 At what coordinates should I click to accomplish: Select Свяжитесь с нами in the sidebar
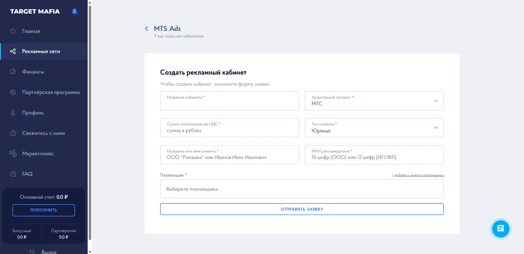pos(44,133)
